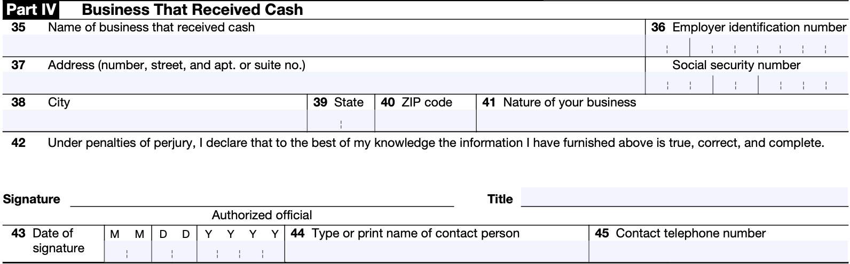
Task: Focus the Nature of your business field
Action: tap(662, 121)
